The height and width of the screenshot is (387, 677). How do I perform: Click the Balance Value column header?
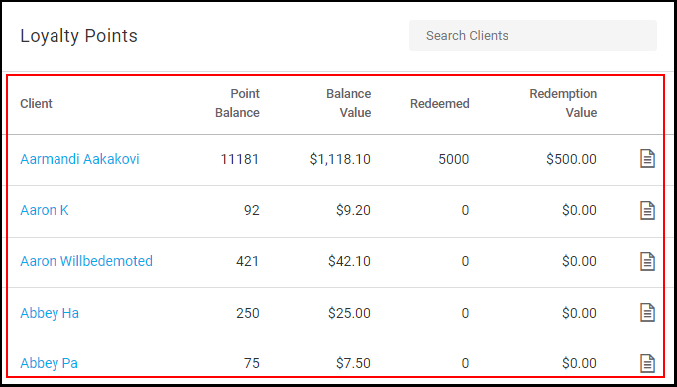click(349, 103)
